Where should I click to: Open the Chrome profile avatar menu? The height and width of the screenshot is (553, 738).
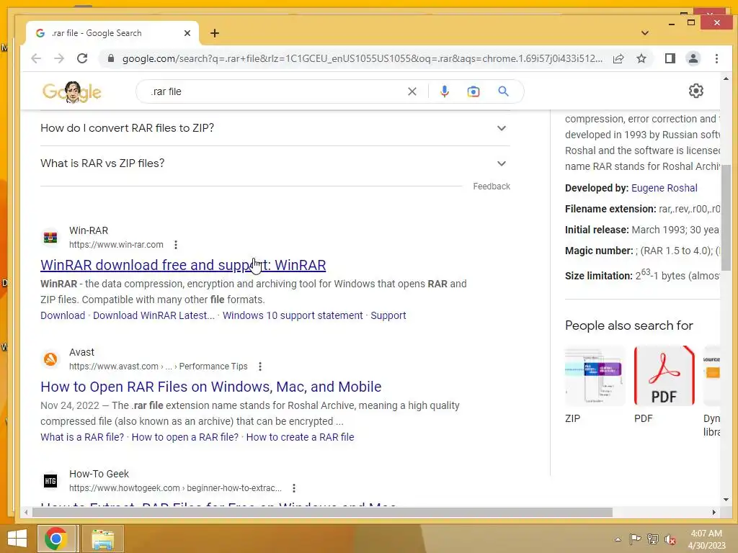tap(693, 58)
